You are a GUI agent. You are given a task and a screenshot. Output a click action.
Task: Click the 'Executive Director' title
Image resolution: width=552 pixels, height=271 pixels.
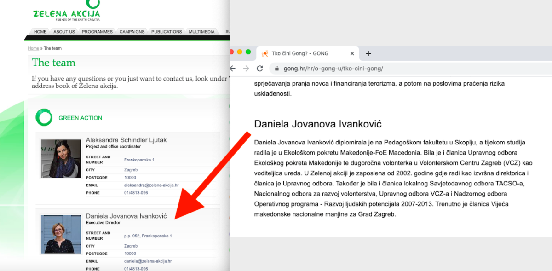pyautogui.click(x=103, y=223)
